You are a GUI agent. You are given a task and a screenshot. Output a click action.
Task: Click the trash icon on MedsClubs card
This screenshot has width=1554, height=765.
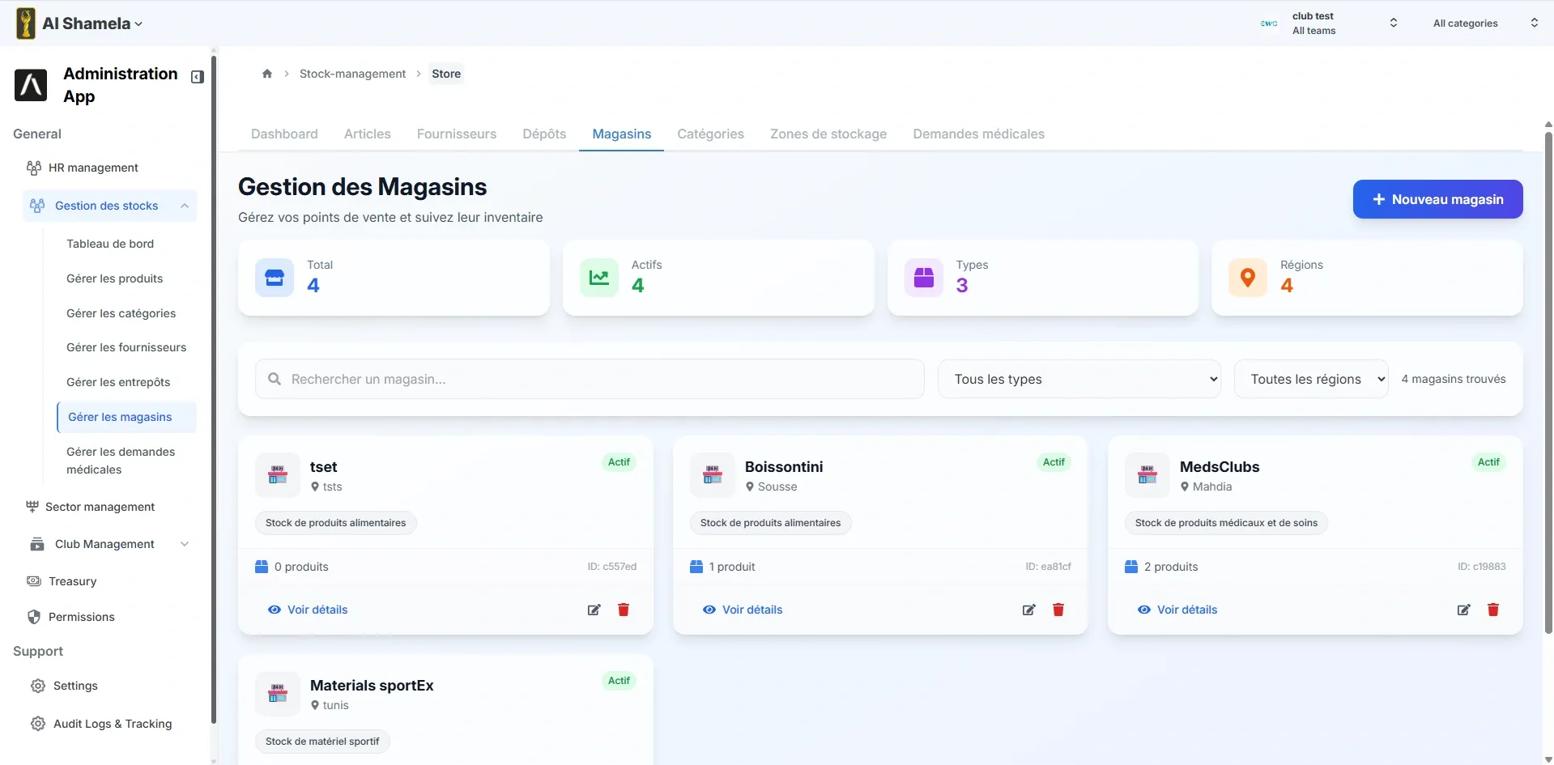1493,610
